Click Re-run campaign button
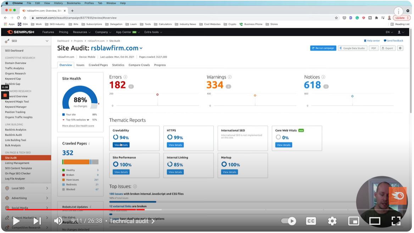This screenshot has width=414, height=233. coord(323,48)
